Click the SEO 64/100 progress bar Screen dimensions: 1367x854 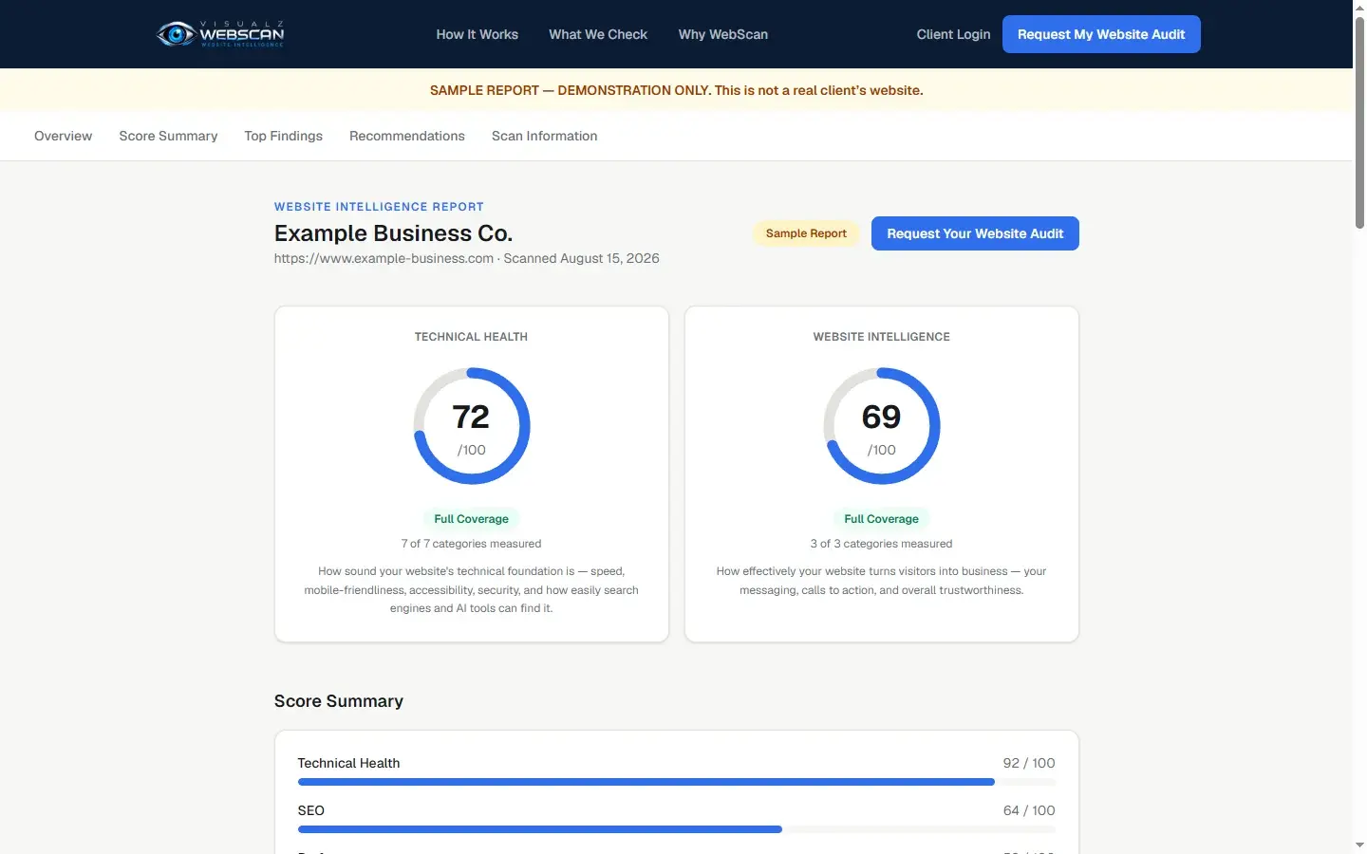tap(677, 829)
